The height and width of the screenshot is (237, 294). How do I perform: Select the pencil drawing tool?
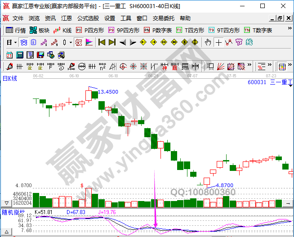(9, 67)
